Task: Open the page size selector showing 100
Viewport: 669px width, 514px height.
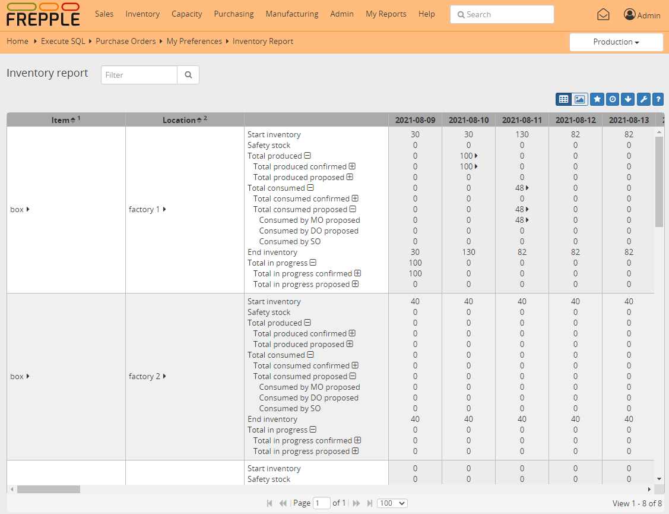Action: (x=392, y=503)
